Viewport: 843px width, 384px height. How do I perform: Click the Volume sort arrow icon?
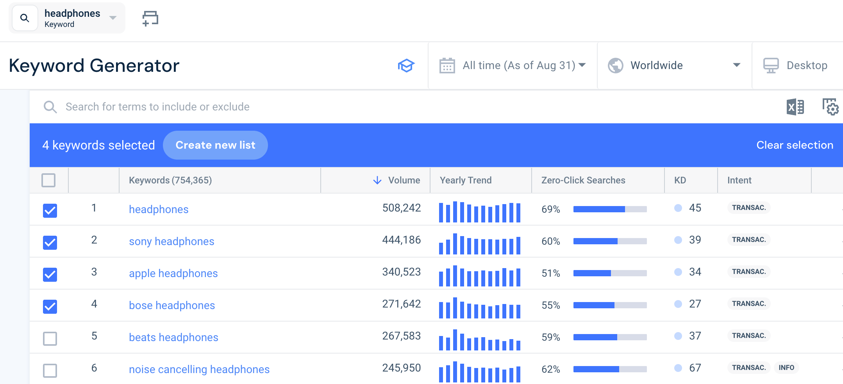tap(377, 180)
